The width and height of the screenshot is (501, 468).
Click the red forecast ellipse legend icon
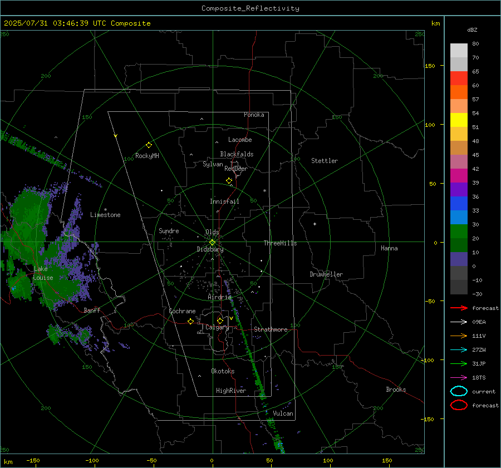(459, 405)
